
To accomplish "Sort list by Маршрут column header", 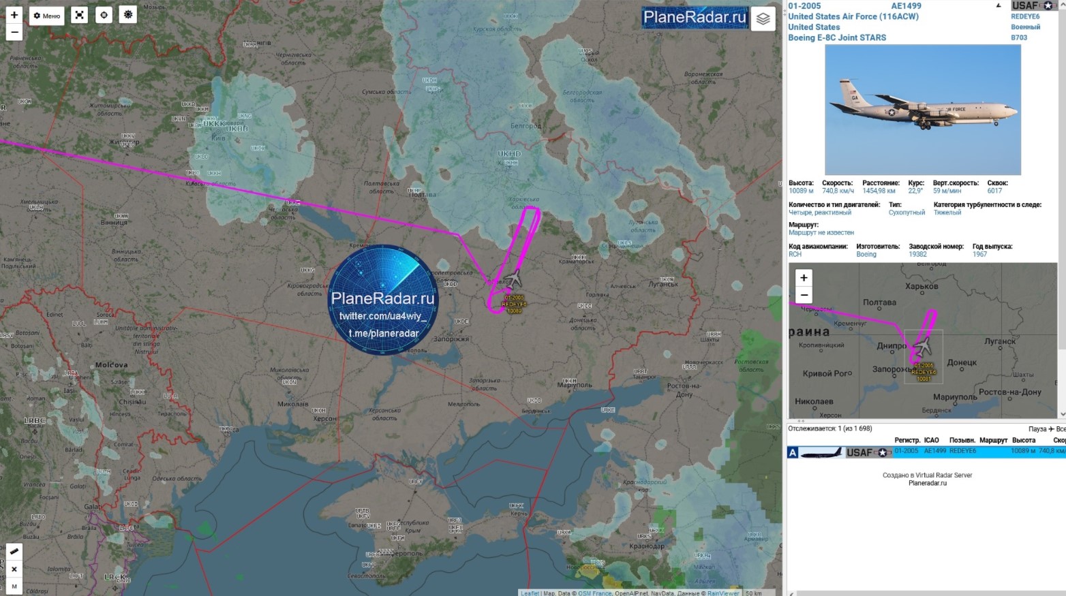I will point(993,441).
